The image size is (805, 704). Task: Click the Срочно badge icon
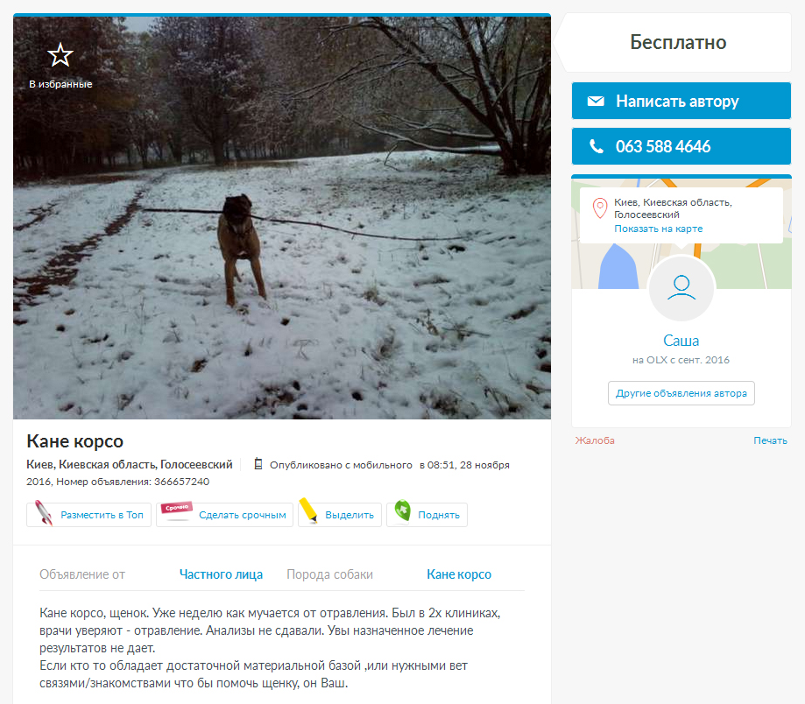pos(177,510)
